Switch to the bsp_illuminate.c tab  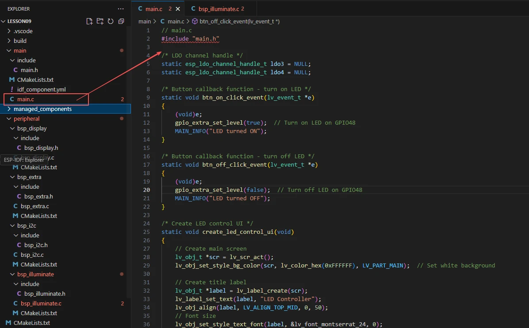(218, 9)
